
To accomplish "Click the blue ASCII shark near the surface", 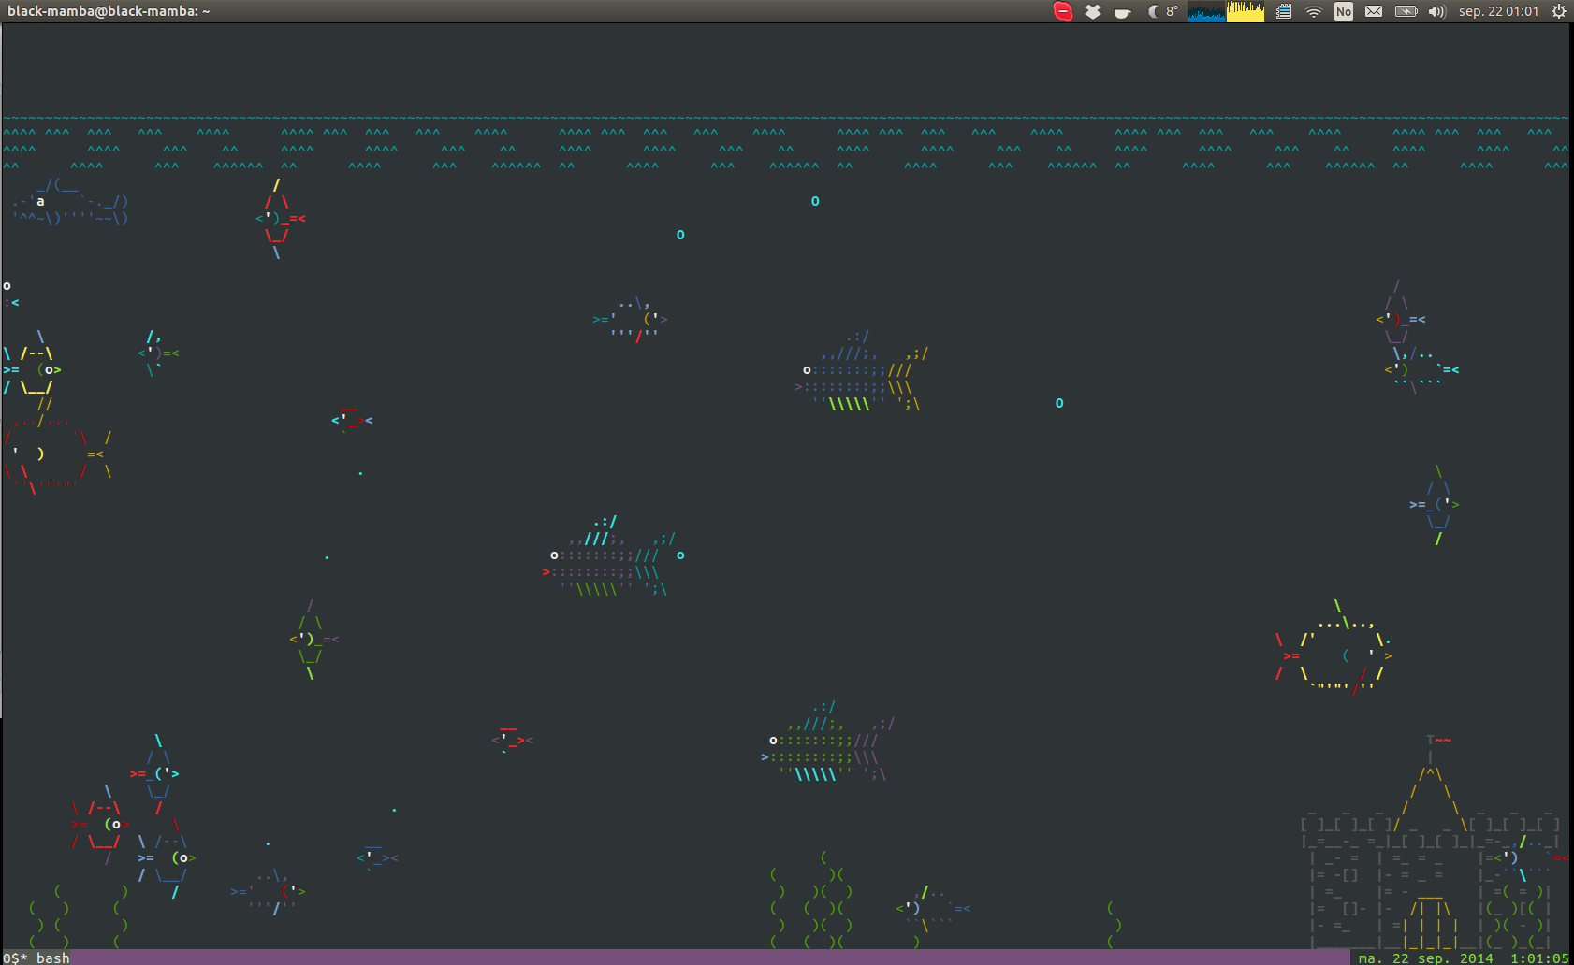I will [70, 202].
